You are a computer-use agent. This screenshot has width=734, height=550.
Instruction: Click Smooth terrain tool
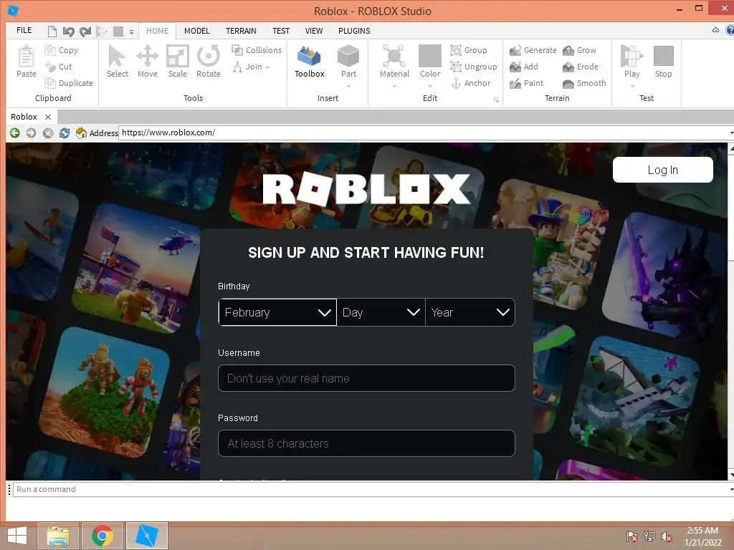(584, 83)
